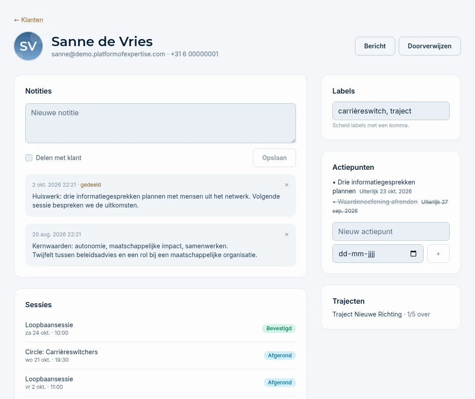Screen dimensions: 475x399
Task: Open the calendar picker icon in the date field
Action: click(413, 254)
